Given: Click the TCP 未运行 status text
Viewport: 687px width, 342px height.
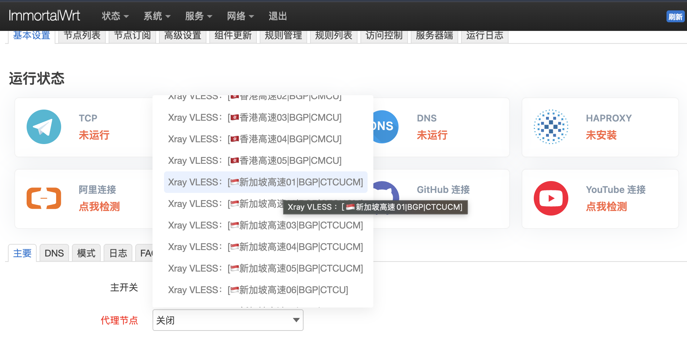Looking at the screenshot, I should [x=94, y=135].
